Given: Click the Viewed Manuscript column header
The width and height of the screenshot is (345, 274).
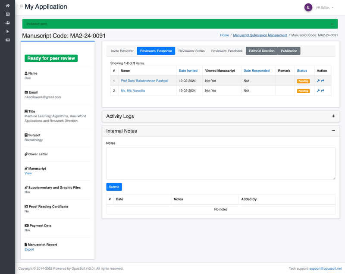Looking at the screenshot, I should click(220, 71).
